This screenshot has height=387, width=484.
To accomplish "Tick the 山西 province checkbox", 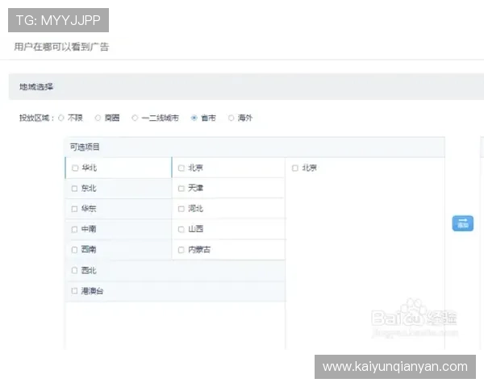I will point(181,229).
